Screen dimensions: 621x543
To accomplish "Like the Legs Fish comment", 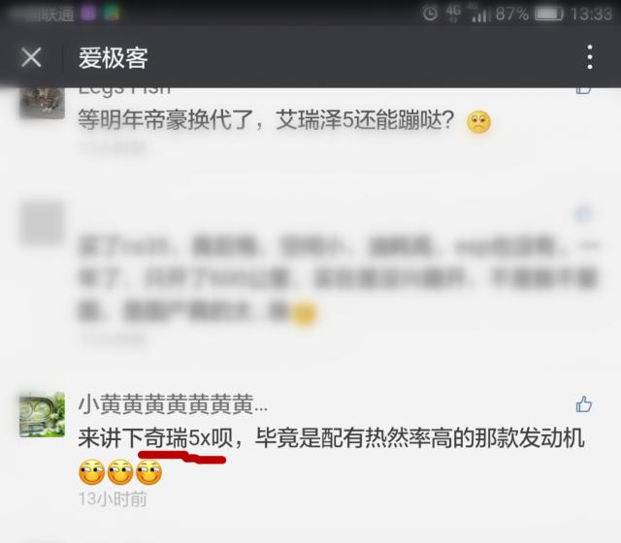I will click(583, 89).
